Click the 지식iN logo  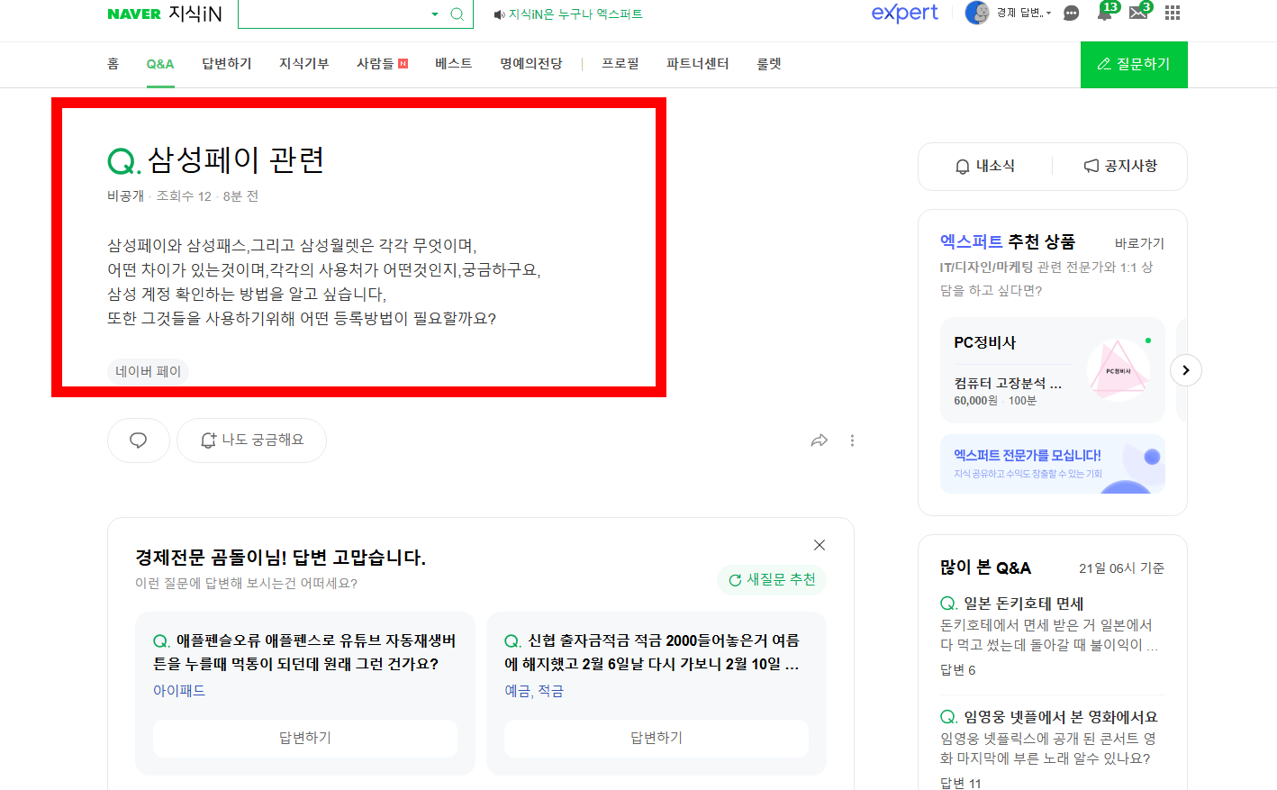click(195, 14)
